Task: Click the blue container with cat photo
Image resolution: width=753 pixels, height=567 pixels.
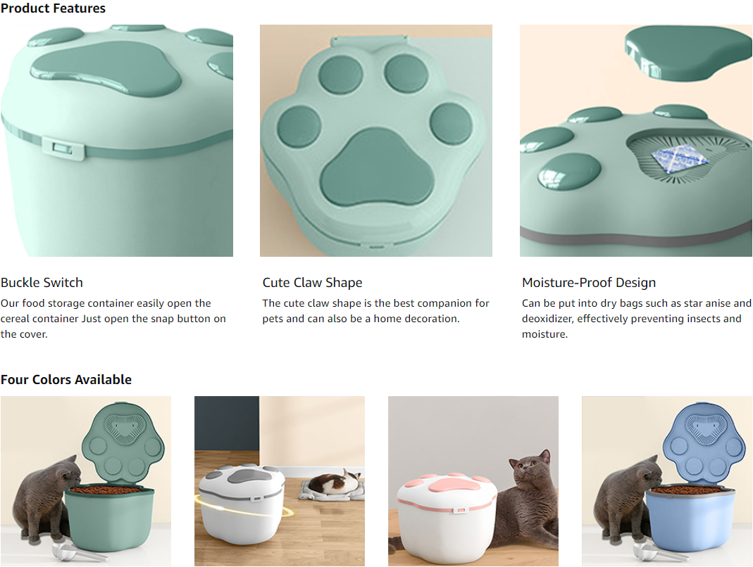Action: 667,481
